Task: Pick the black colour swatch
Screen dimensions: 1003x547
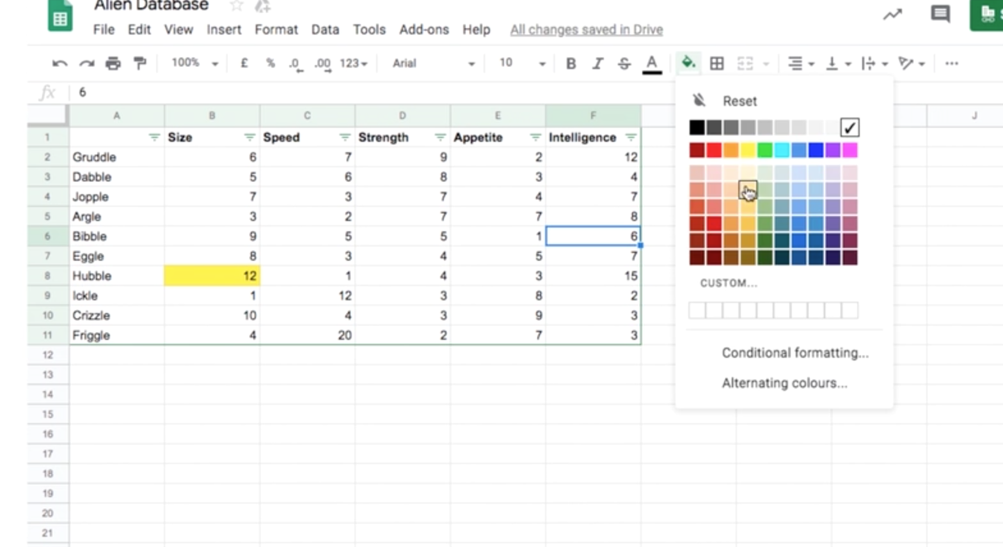Action: tap(697, 127)
